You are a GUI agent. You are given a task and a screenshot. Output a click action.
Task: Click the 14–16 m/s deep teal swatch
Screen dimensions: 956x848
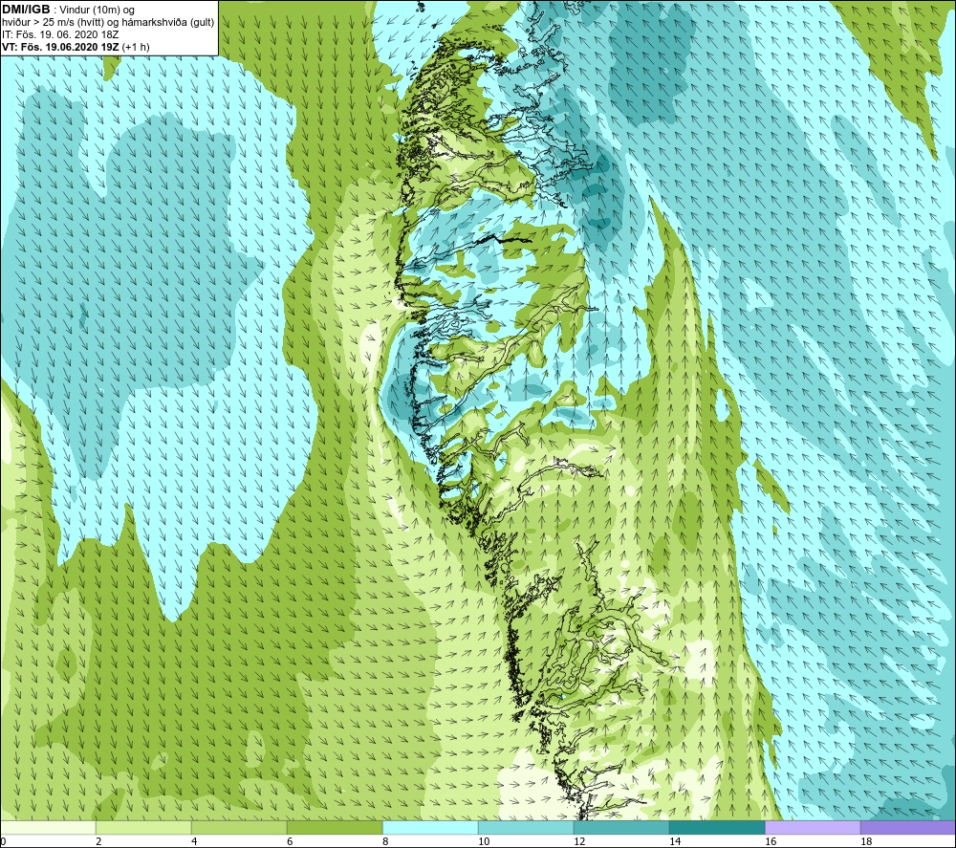[x=717, y=827]
